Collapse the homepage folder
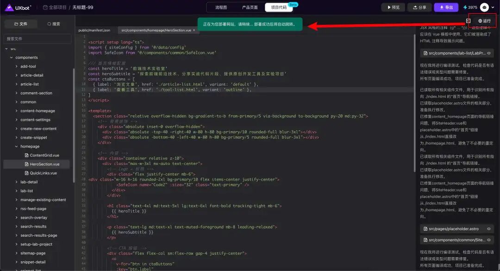 coord(17,146)
